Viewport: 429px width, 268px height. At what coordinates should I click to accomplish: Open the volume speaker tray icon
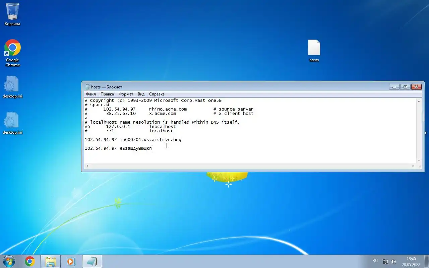pyautogui.click(x=393, y=261)
